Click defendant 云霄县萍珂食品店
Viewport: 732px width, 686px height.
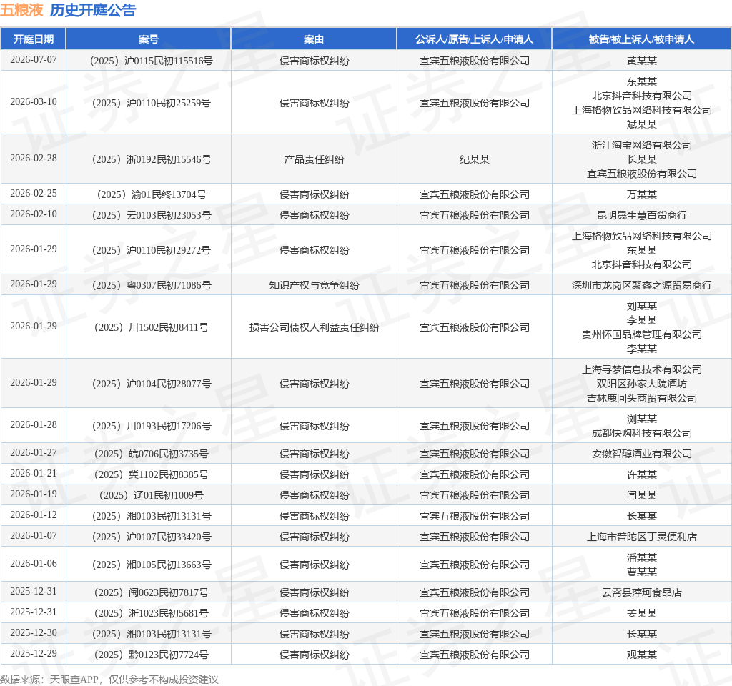[x=641, y=592]
